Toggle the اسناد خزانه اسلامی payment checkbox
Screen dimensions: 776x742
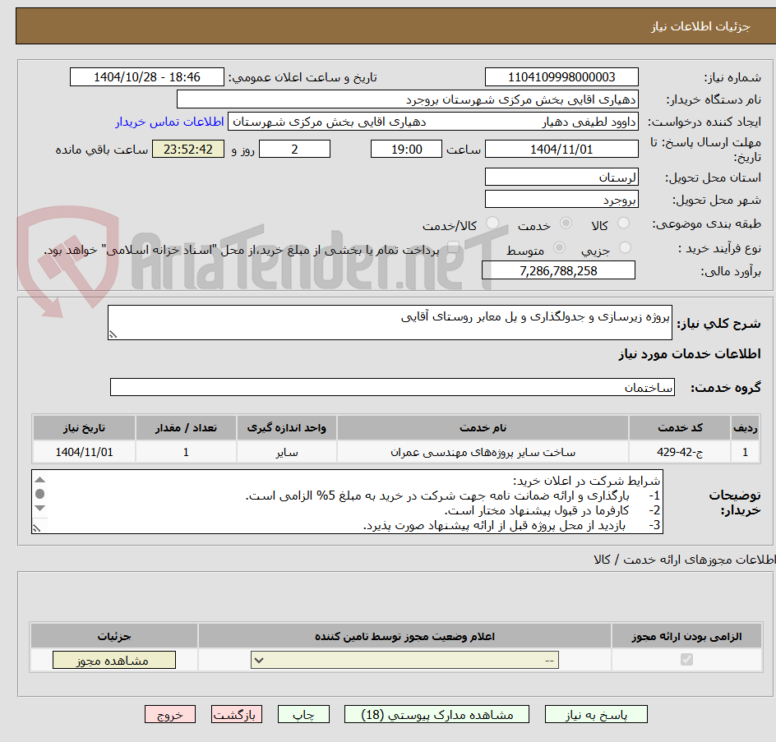click(x=453, y=247)
